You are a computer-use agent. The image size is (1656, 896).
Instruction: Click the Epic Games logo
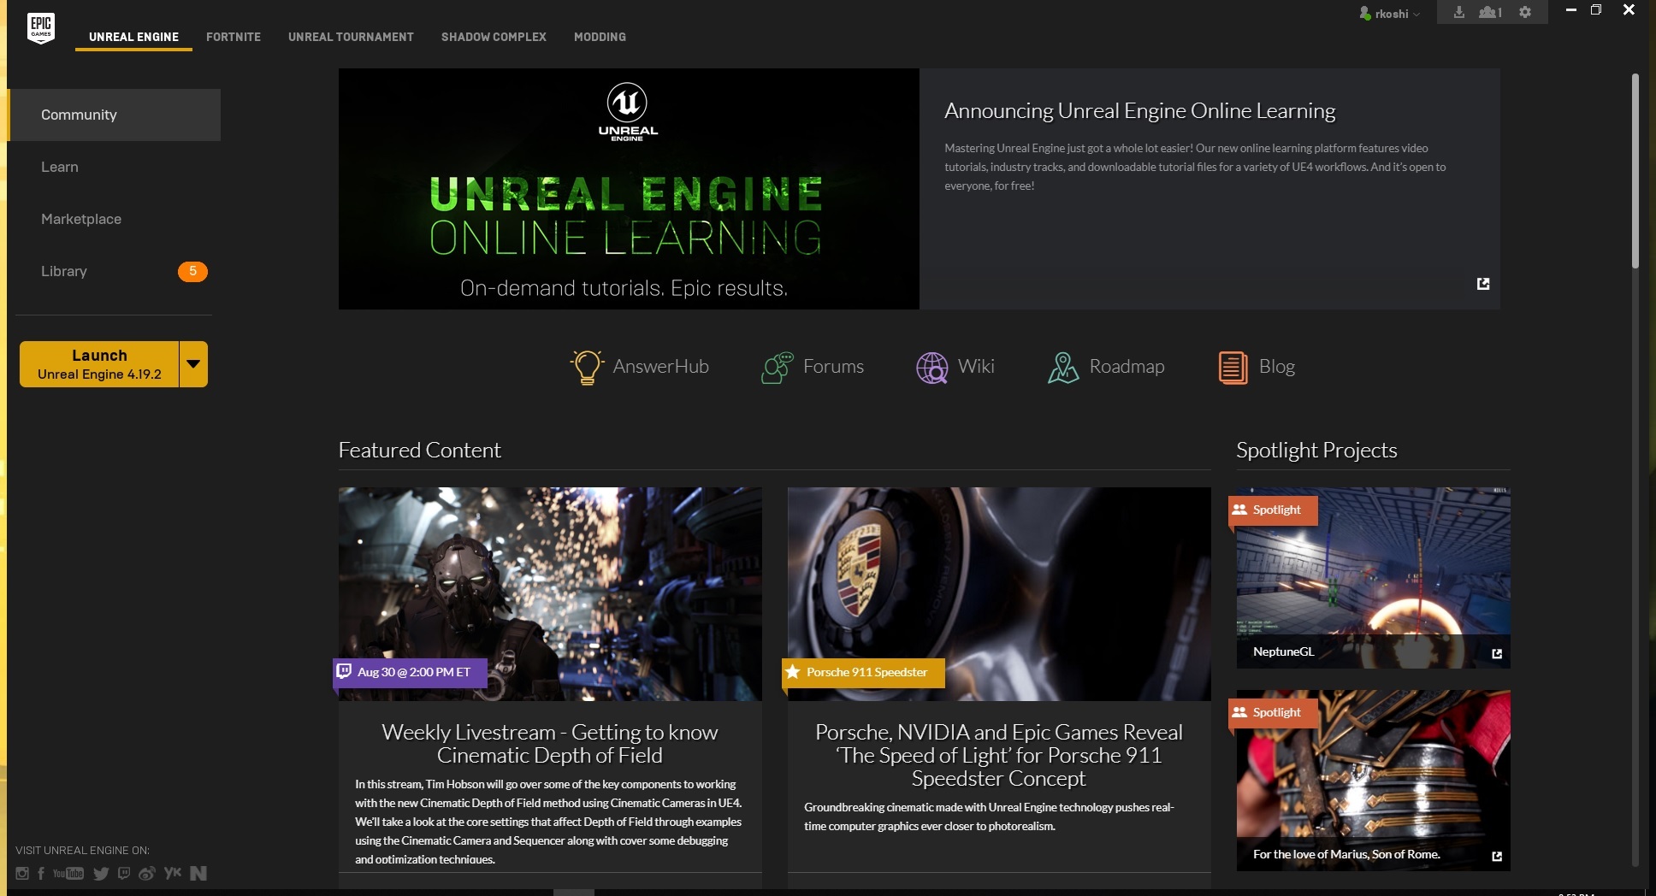(x=40, y=27)
